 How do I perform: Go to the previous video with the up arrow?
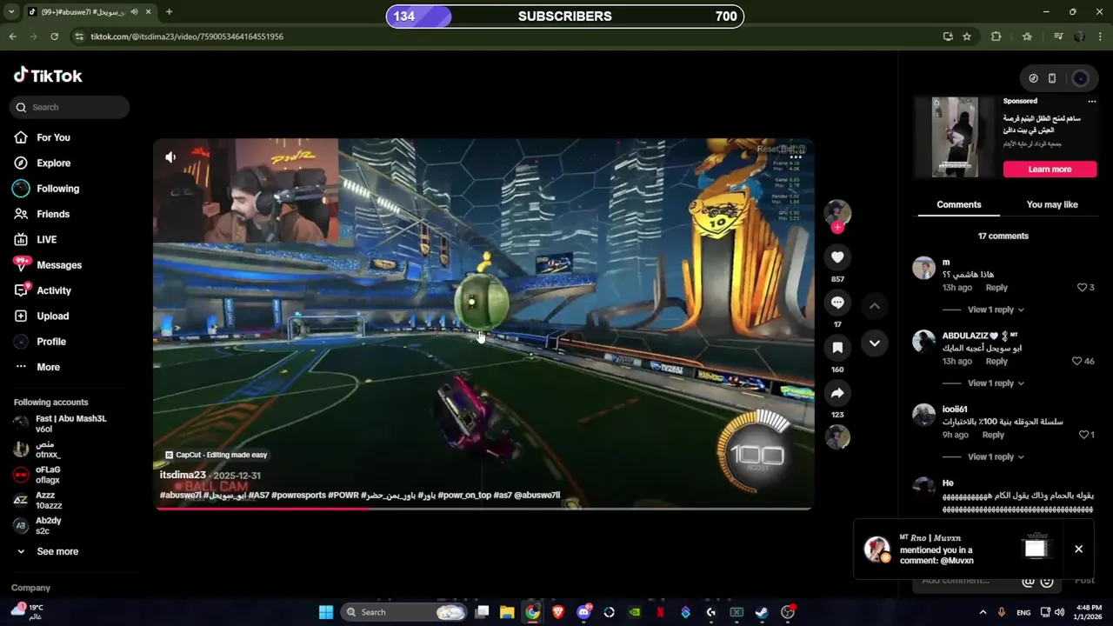[875, 306]
